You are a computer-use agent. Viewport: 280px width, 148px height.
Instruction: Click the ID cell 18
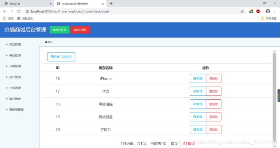[x=57, y=104]
